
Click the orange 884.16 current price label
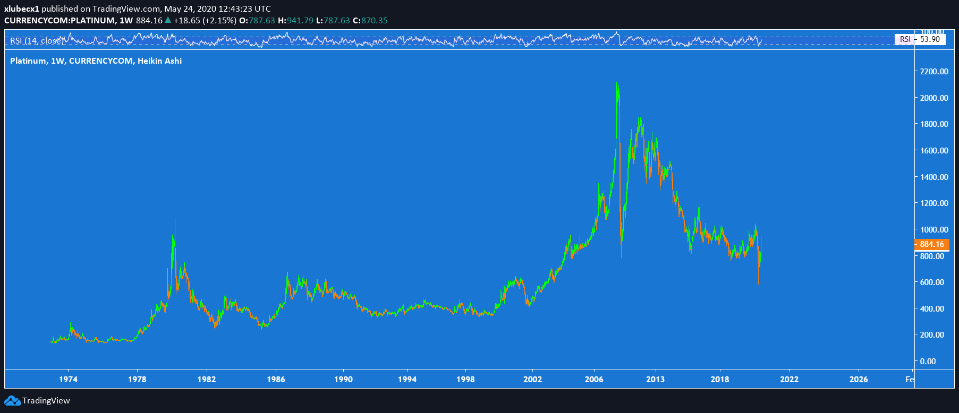[931, 244]
